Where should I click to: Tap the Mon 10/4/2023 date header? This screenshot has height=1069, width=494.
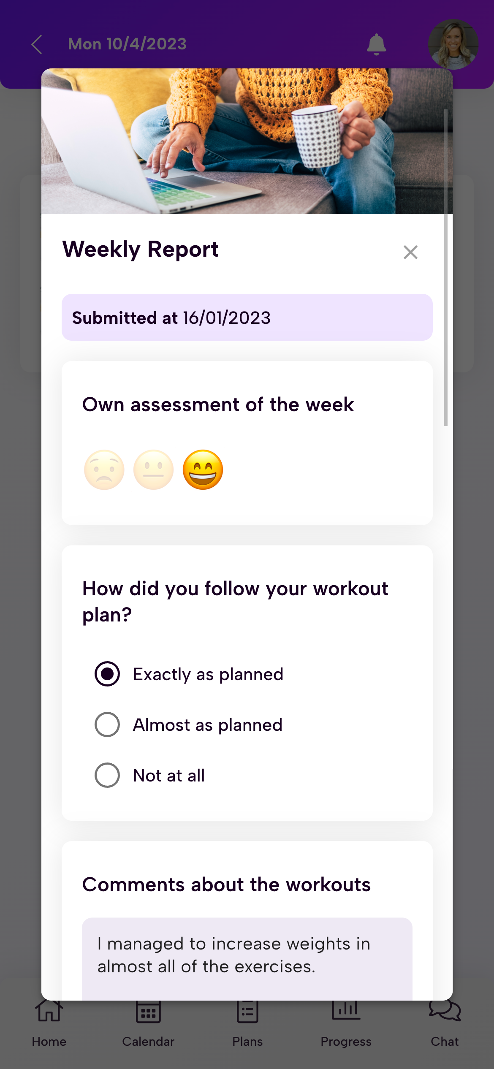point(127,44)
